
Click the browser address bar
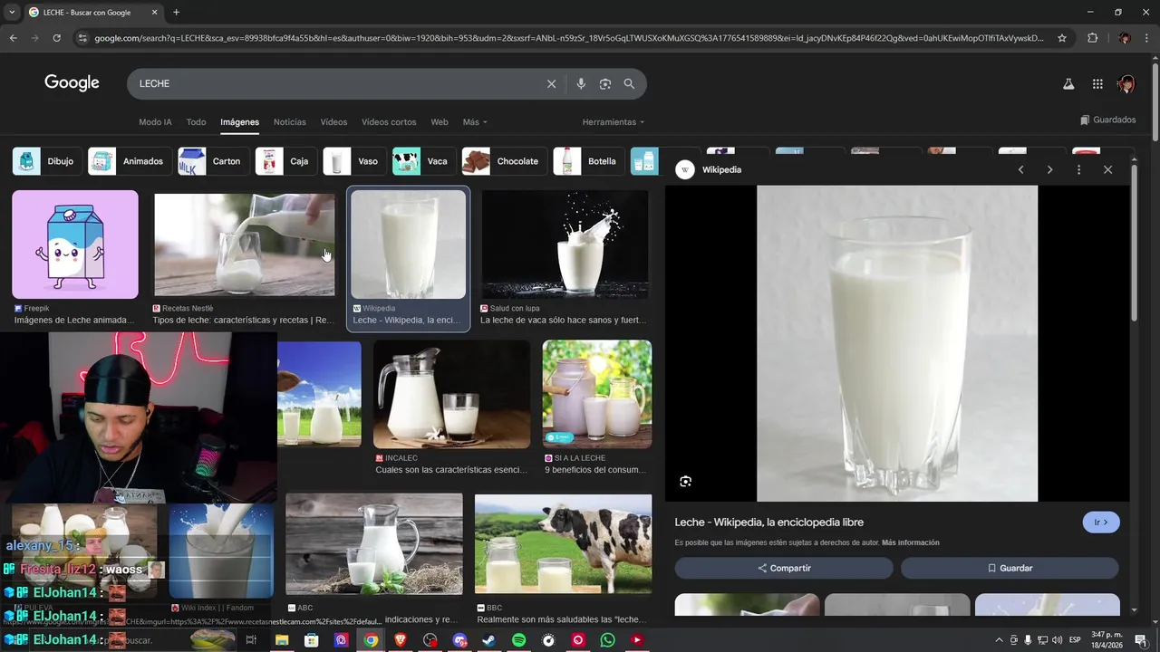(569, 38)
